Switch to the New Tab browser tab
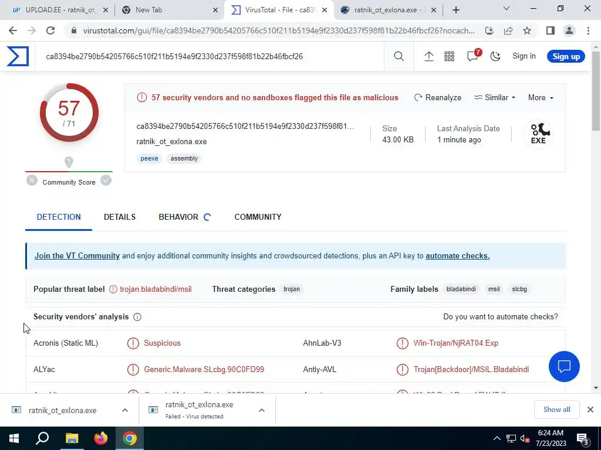The width and height of the screenshot is (601, 450). coord(168,11)
